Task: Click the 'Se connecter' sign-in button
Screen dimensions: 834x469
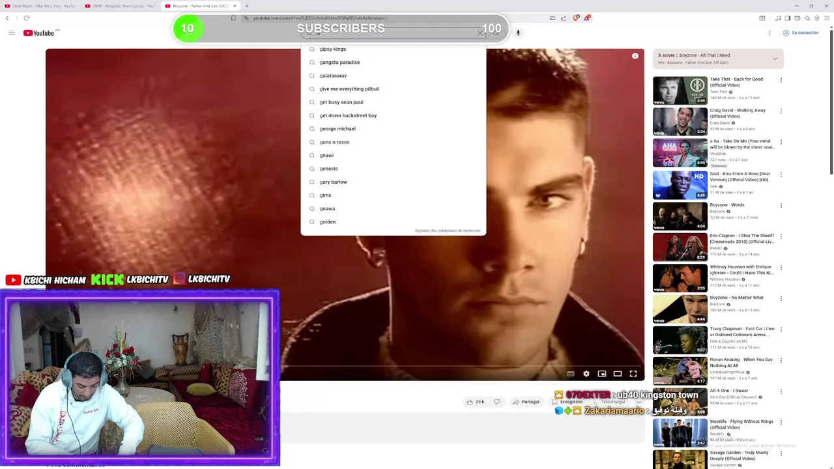Action: coord(801,33)
